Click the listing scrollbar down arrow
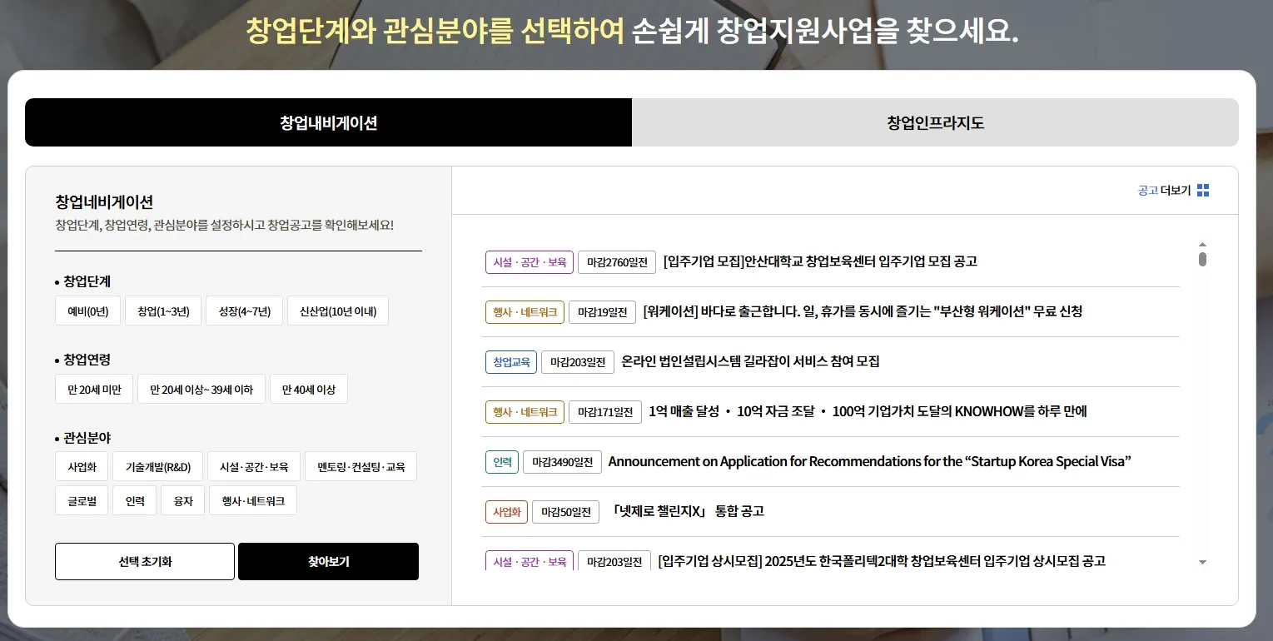Screen dimensions: 1273x641 [x=1201, y=562]
